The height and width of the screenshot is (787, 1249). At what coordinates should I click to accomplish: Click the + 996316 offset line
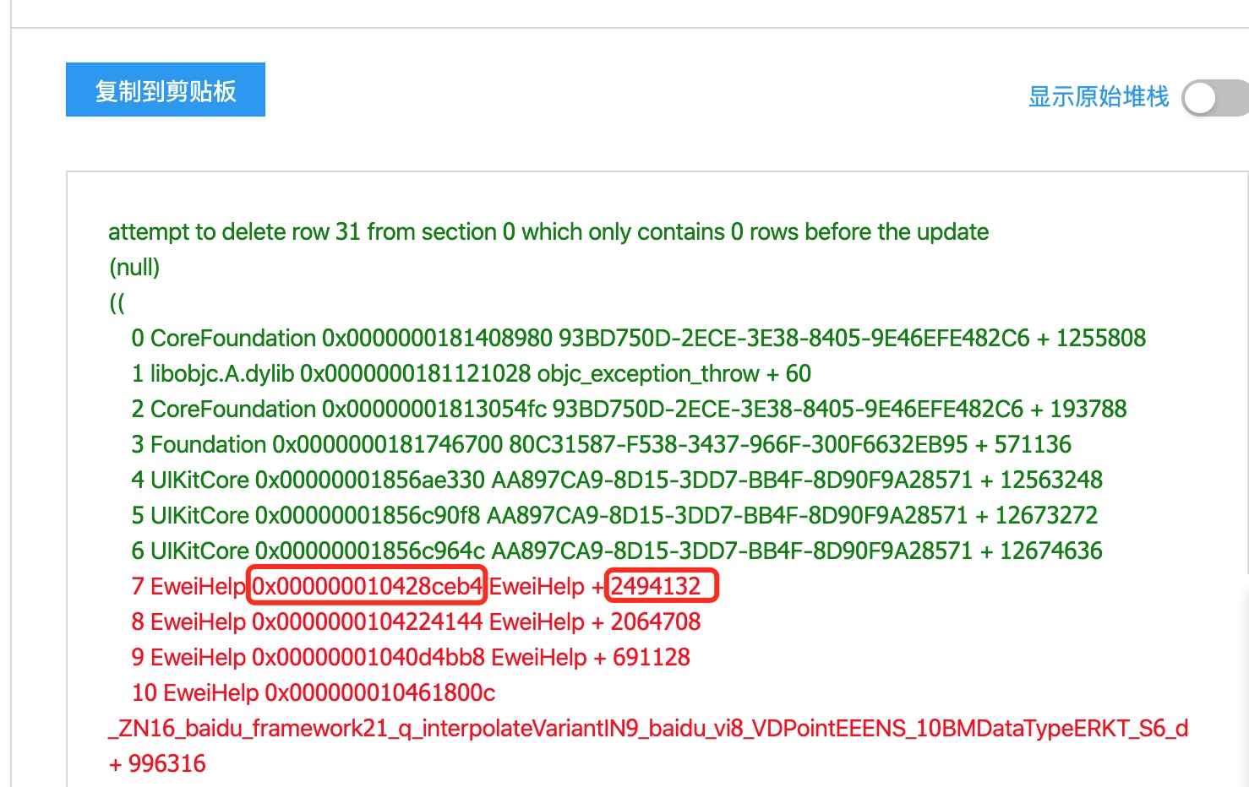pyautogui.click(x=157, y=764)
